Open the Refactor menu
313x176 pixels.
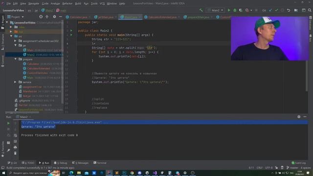67,3
